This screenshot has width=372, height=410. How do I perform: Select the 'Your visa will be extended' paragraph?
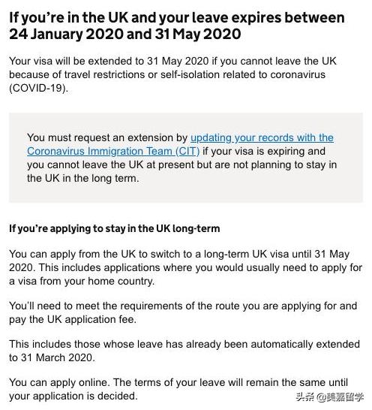coord(172,75)
